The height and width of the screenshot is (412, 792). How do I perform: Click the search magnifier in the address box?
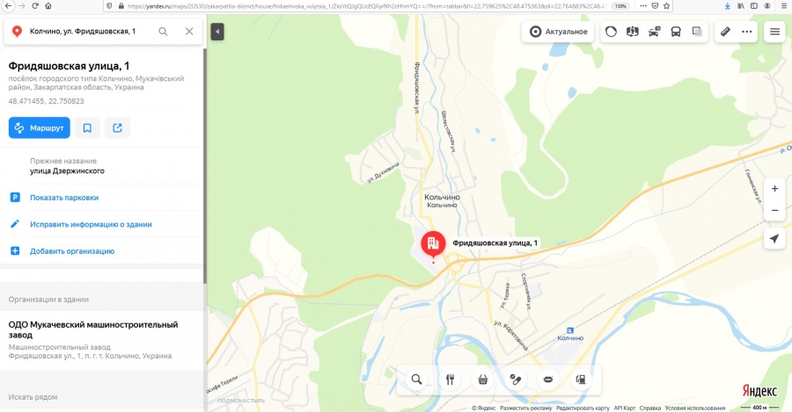(163, 32)
